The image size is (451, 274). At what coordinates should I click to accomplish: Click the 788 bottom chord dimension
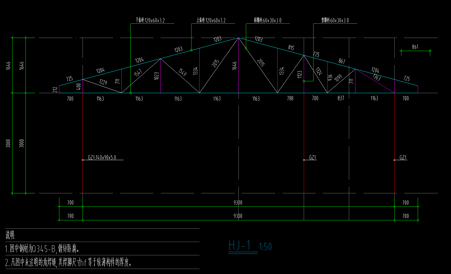tap(290, 98)
